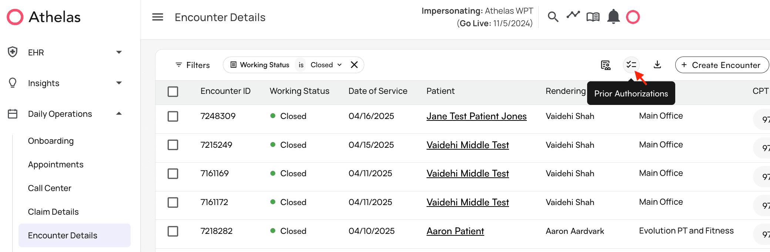This screenshot has width=770, height=252.
Task: Click the Prior Authorizations checklist icon
Action: (631, 65)
